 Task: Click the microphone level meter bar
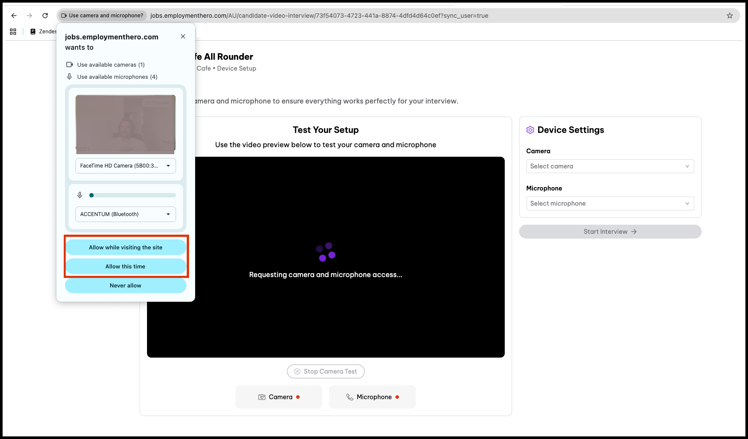coord(133,195)
